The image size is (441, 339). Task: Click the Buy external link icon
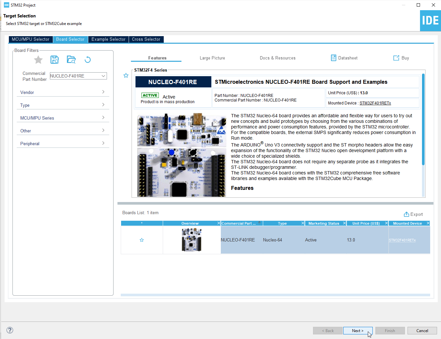(396, 58)
